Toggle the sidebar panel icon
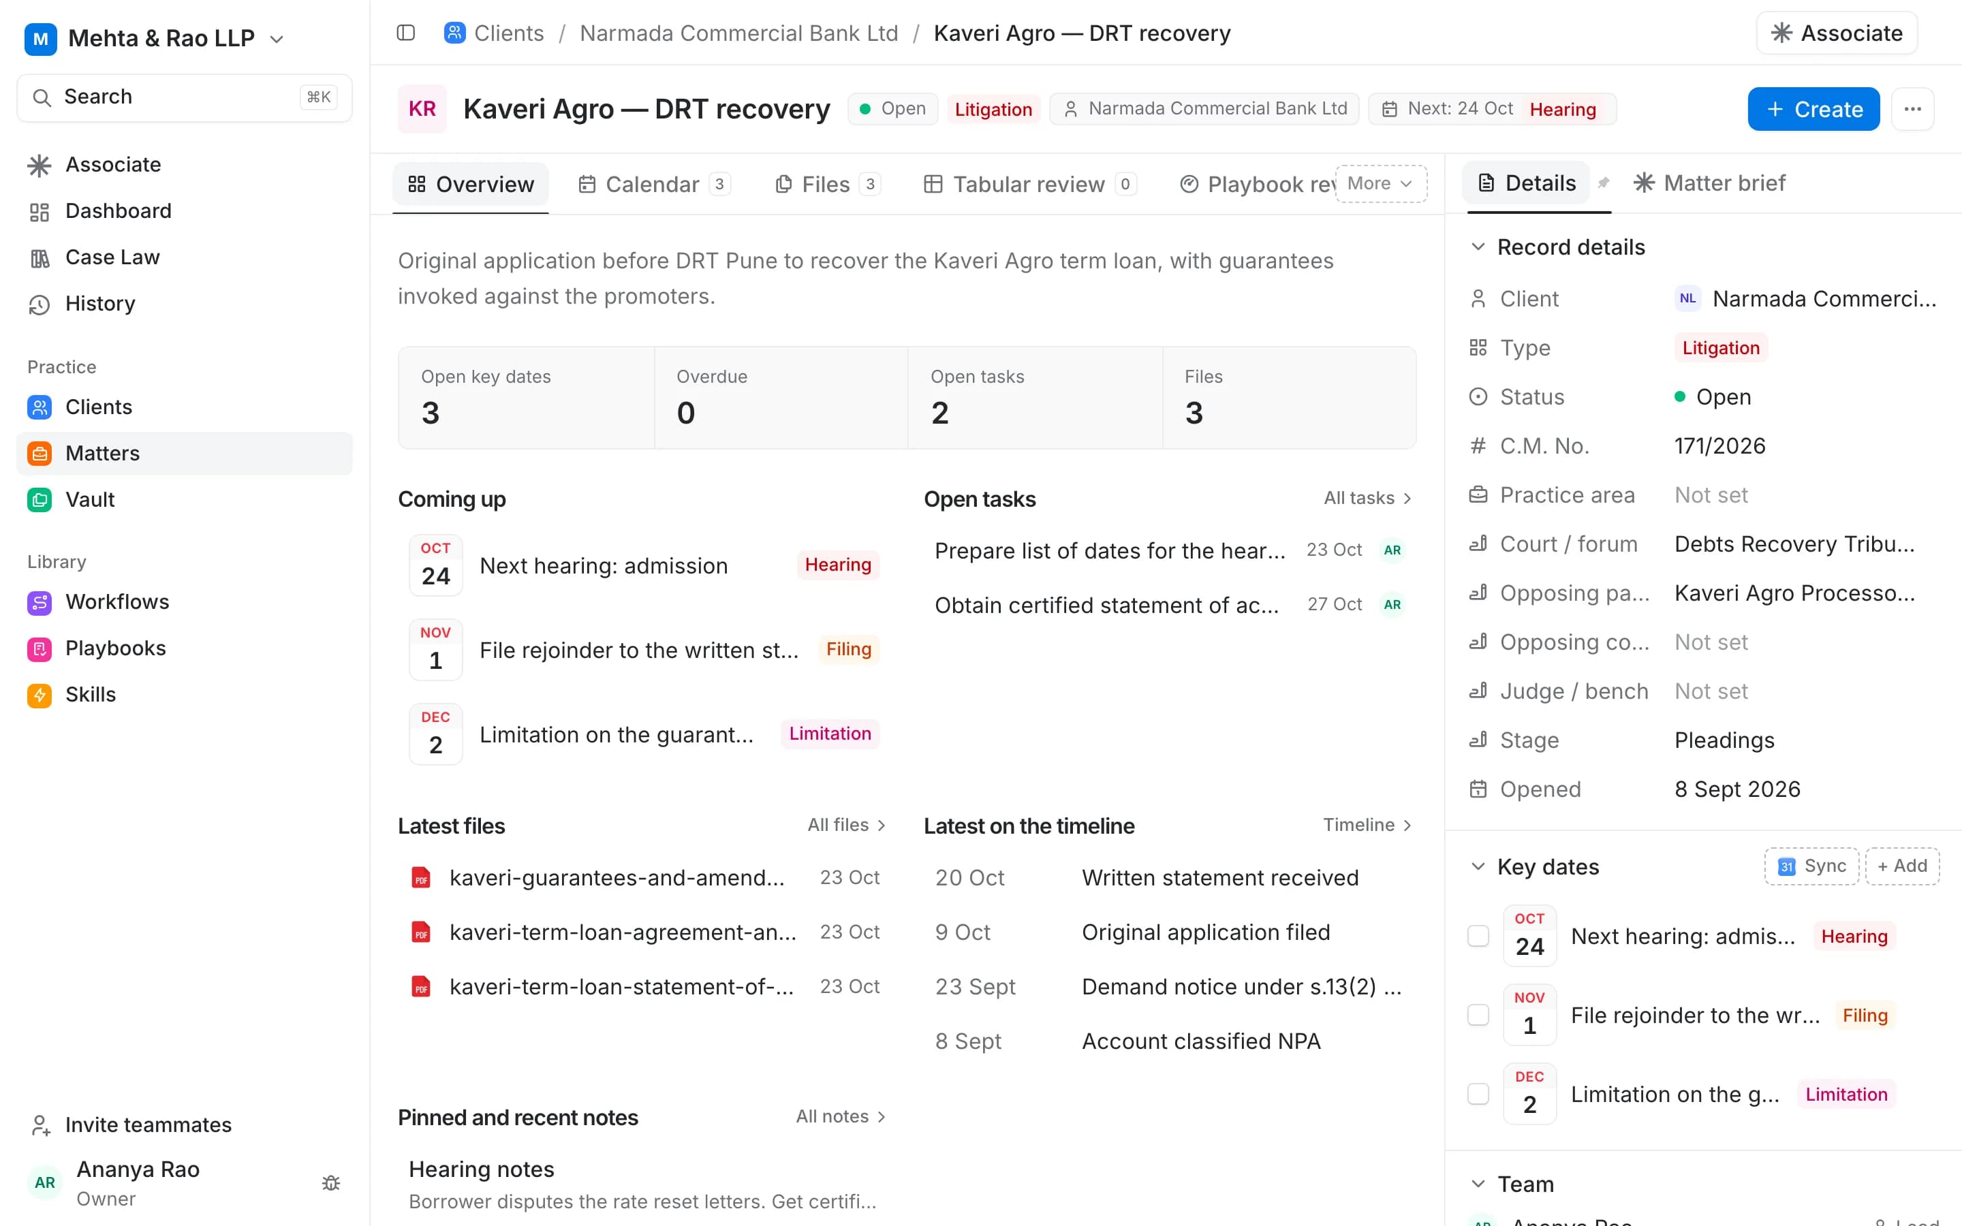1962x1226 pixels. pos(405,33)
